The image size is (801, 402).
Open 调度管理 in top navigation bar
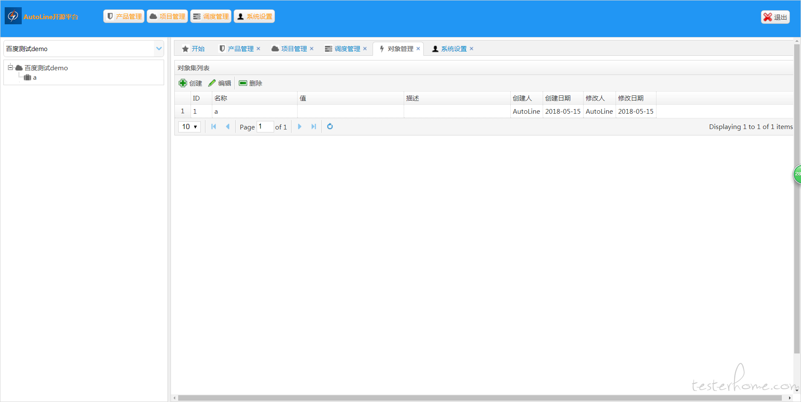[211, 16]
